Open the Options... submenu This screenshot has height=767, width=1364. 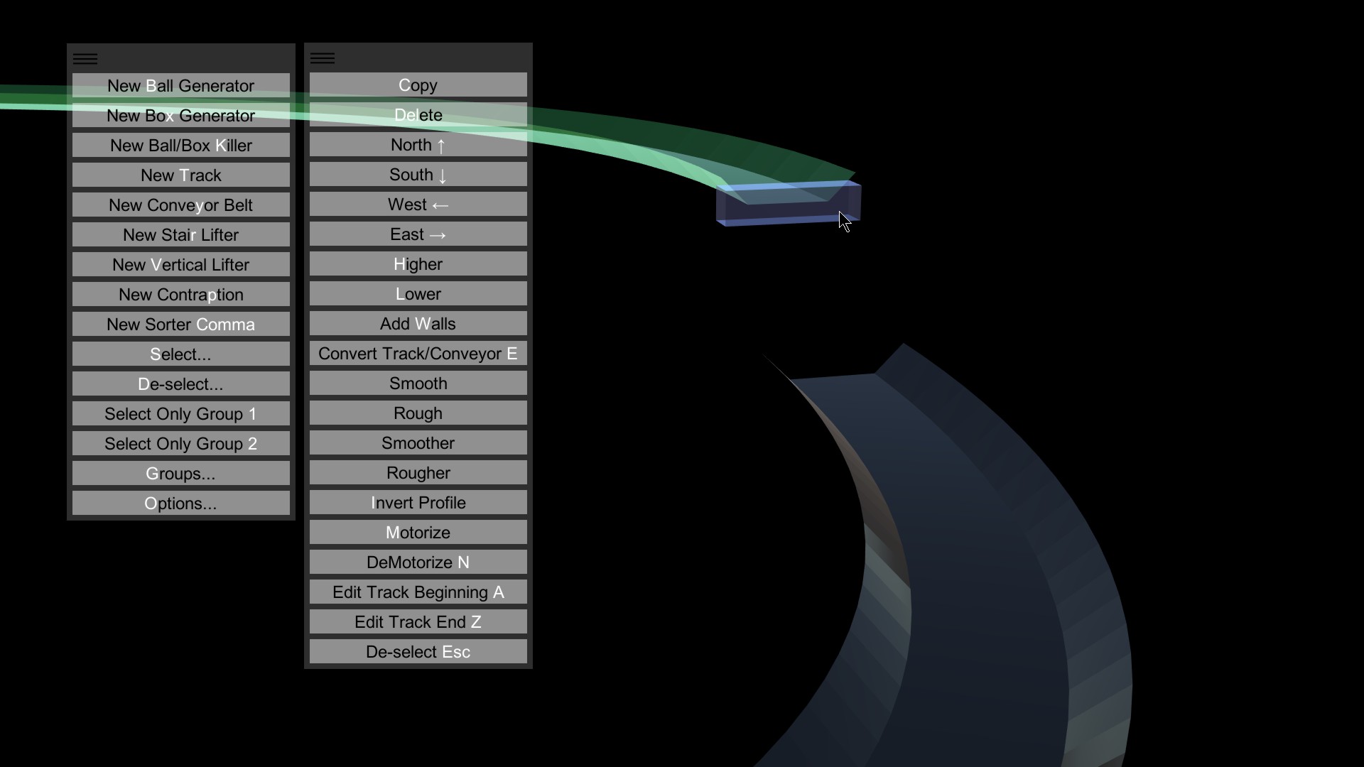click(181, 504)
